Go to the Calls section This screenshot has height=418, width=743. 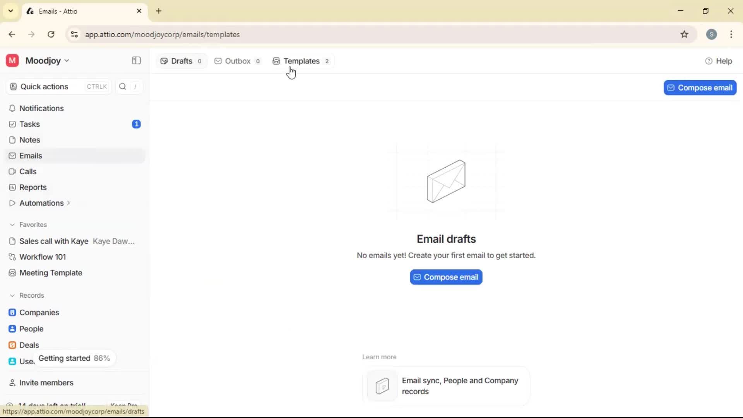coord(27,171)
